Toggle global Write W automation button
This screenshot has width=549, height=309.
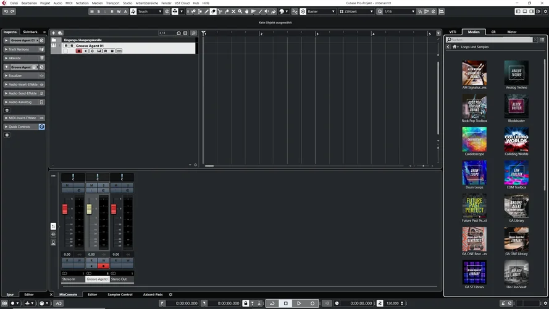click(x=119, y=12)
